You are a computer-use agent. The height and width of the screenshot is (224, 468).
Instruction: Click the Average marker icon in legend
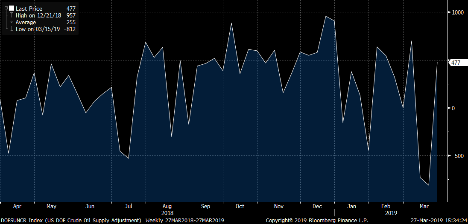point(12,22)
